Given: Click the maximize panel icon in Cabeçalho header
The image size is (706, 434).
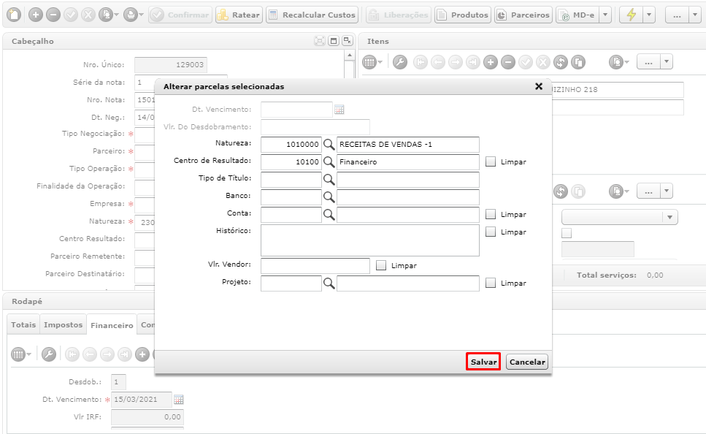Looking at the screenshot, I should click(334, 41).
